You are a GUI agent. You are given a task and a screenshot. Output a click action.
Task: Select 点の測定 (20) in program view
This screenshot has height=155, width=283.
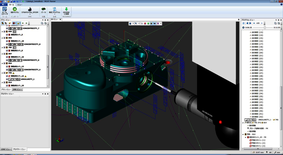(x=258, y=53)
